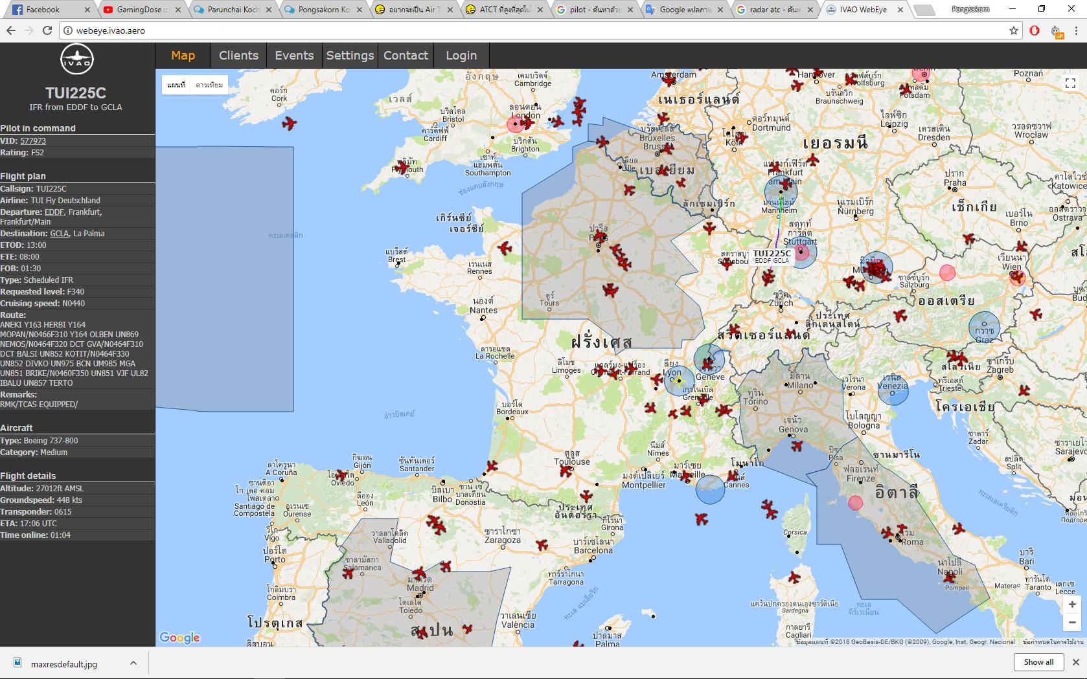Expand the maxresdefault.jpg download options chevron
Image resolution: width=1087 pixels, height=679 pixels.
pos(133,663)
